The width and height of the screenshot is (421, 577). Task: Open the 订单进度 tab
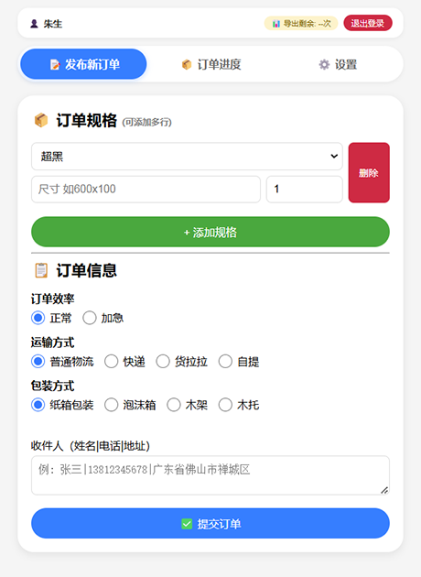click(x=211, y=65)
